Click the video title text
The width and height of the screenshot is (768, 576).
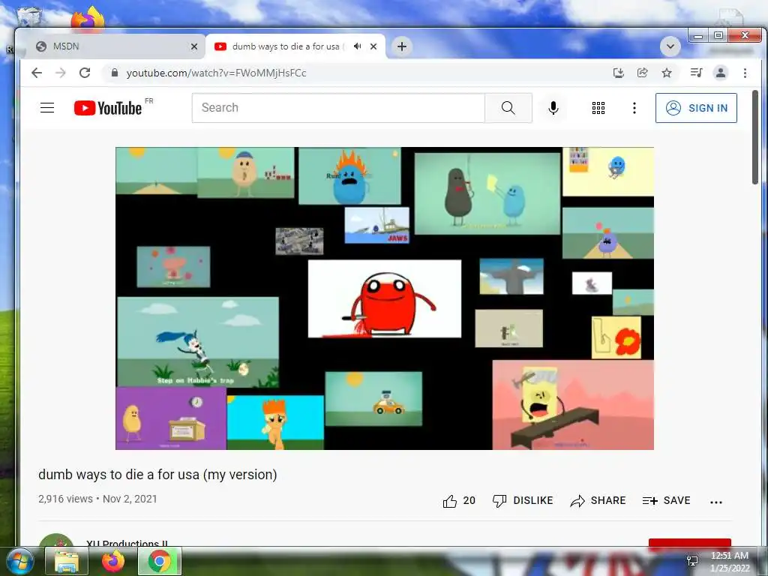pyautogui.click(x=157, y=475)
